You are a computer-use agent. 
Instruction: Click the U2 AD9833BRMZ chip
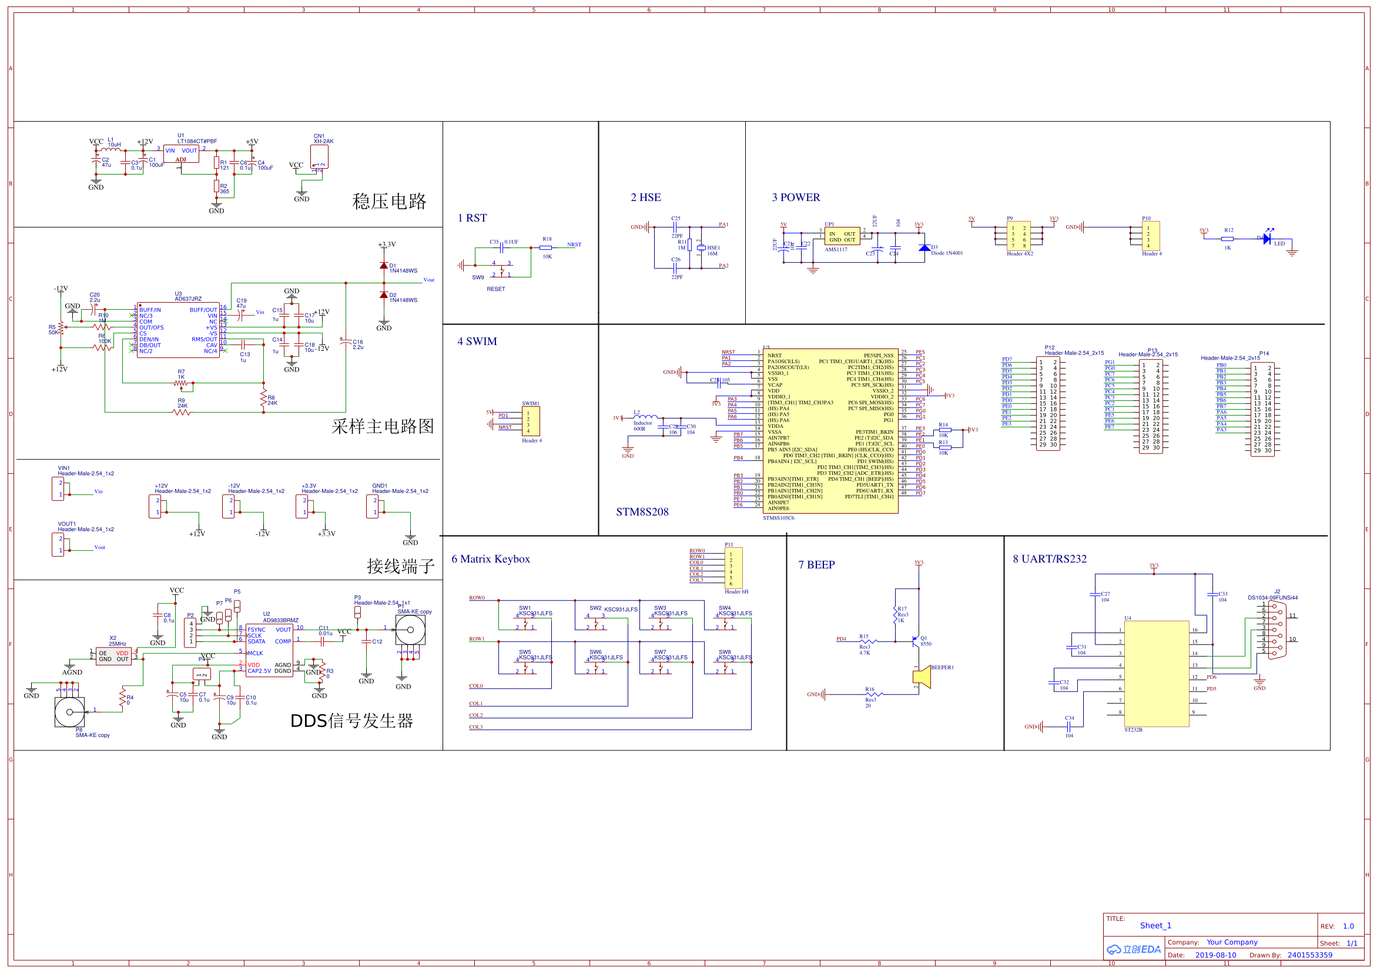[269, 651]
